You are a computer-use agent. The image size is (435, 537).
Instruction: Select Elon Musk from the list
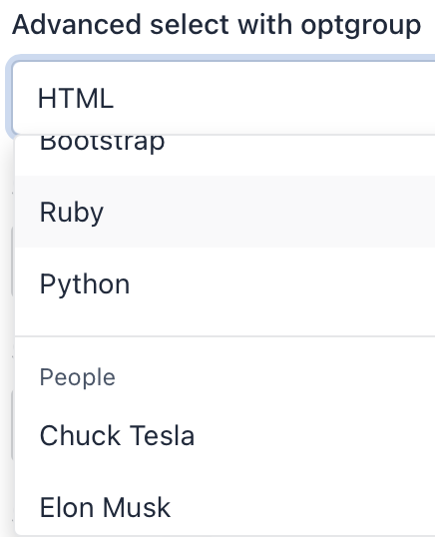pyautogui.click(x=225, y=507)
